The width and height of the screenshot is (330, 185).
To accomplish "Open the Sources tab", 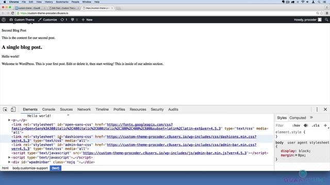I will [x=67, y=109].
